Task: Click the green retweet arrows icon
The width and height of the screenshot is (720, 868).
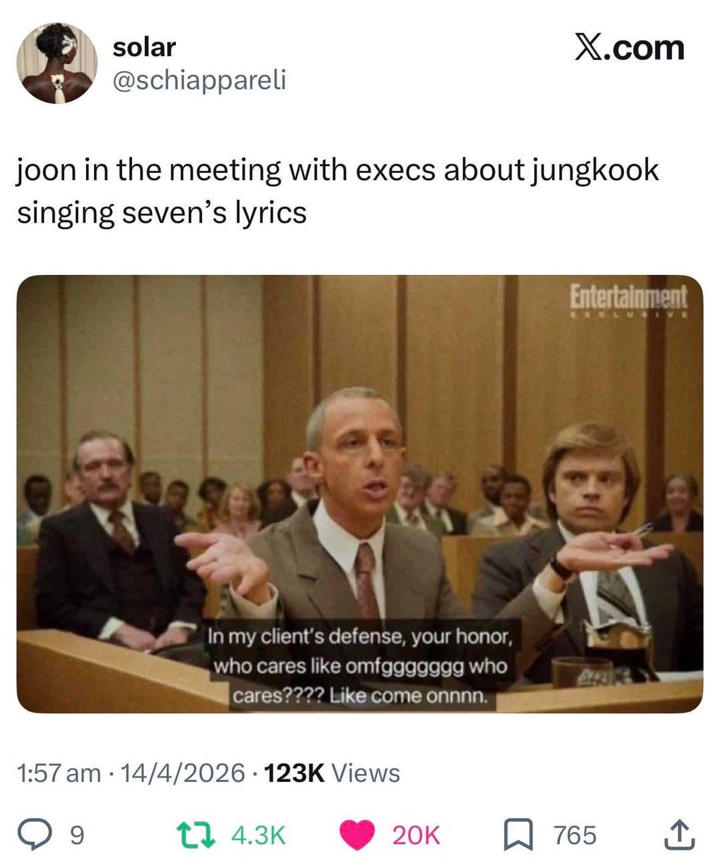Action: point(195,835)
